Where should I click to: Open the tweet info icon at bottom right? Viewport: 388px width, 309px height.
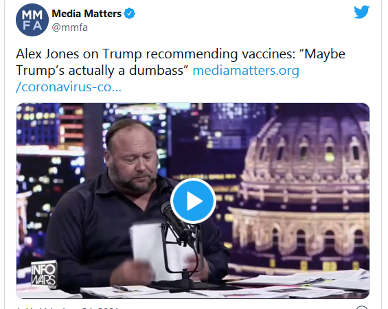[362, 307]
